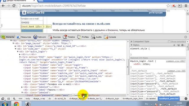Screen dimensions: 189x106
Task: Click the address bar URL
Action: (x=54, y=6)
